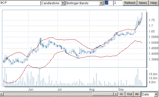This screenshot has height=97, width=159.
Task: Click the tallest September volume bar
Action: pos(138,77)
